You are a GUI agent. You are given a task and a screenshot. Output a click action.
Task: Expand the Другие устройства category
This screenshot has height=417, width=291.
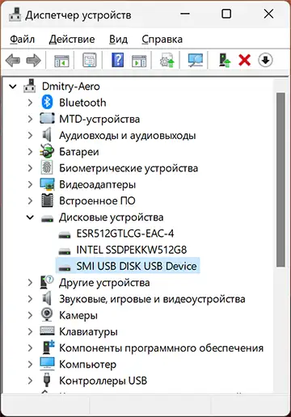[30, 282]
